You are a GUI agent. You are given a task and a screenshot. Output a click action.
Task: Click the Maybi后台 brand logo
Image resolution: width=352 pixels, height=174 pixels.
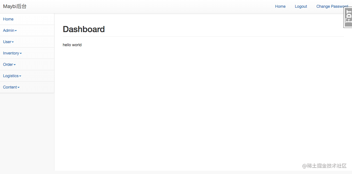(15, 6)
